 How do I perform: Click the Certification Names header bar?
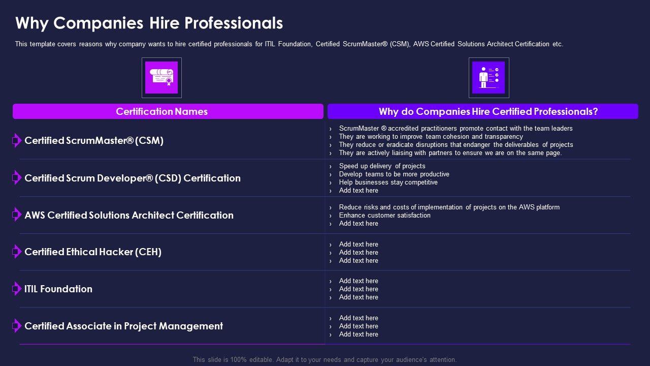[168, 111]
